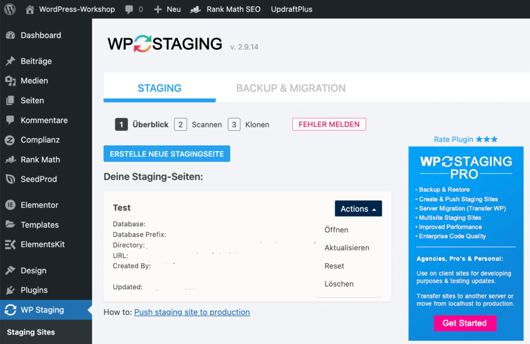
Task: Open SeedProd in the sidebar
Action: (x=38, y=179)
